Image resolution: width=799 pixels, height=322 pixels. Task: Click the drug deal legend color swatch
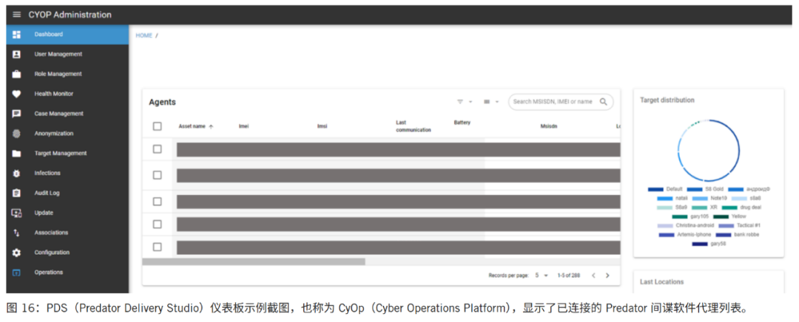(x=729, y=208)
